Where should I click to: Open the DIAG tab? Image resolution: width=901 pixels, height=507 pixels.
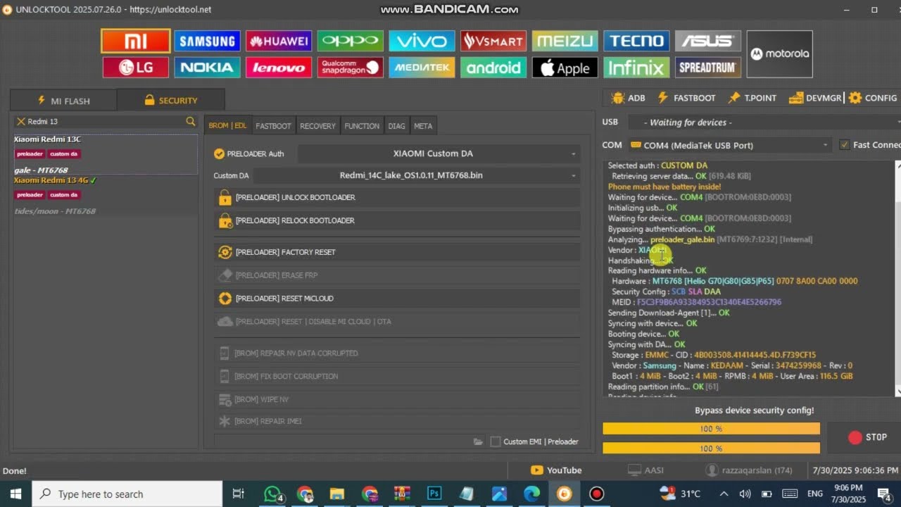click(396, 126)
